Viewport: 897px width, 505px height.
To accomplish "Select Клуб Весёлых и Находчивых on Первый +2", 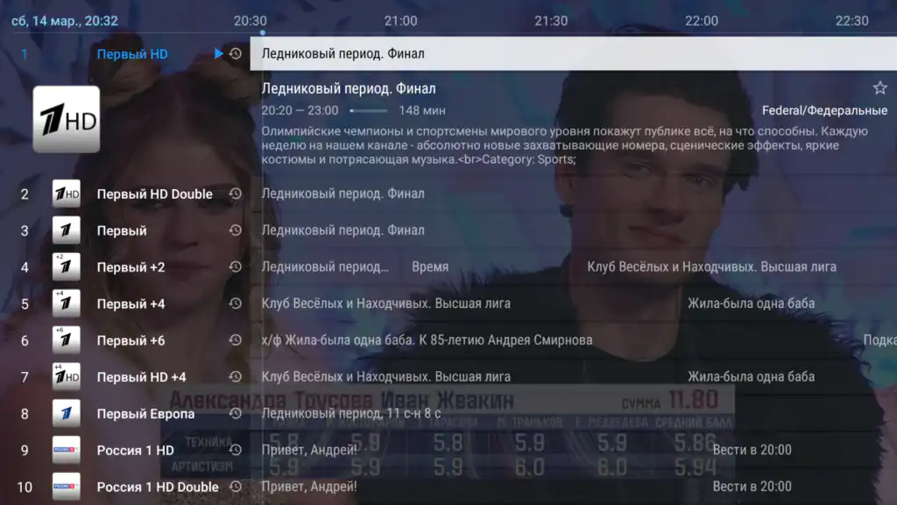I will coord(711,267).
